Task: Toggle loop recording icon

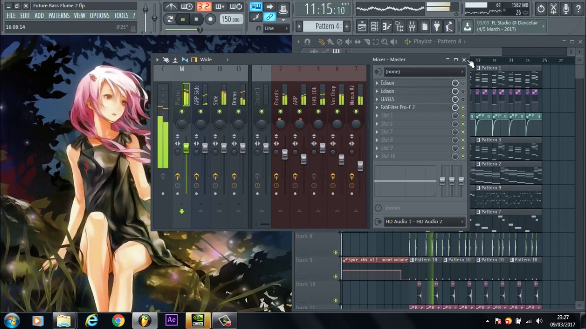Action: tap(236, 7)
